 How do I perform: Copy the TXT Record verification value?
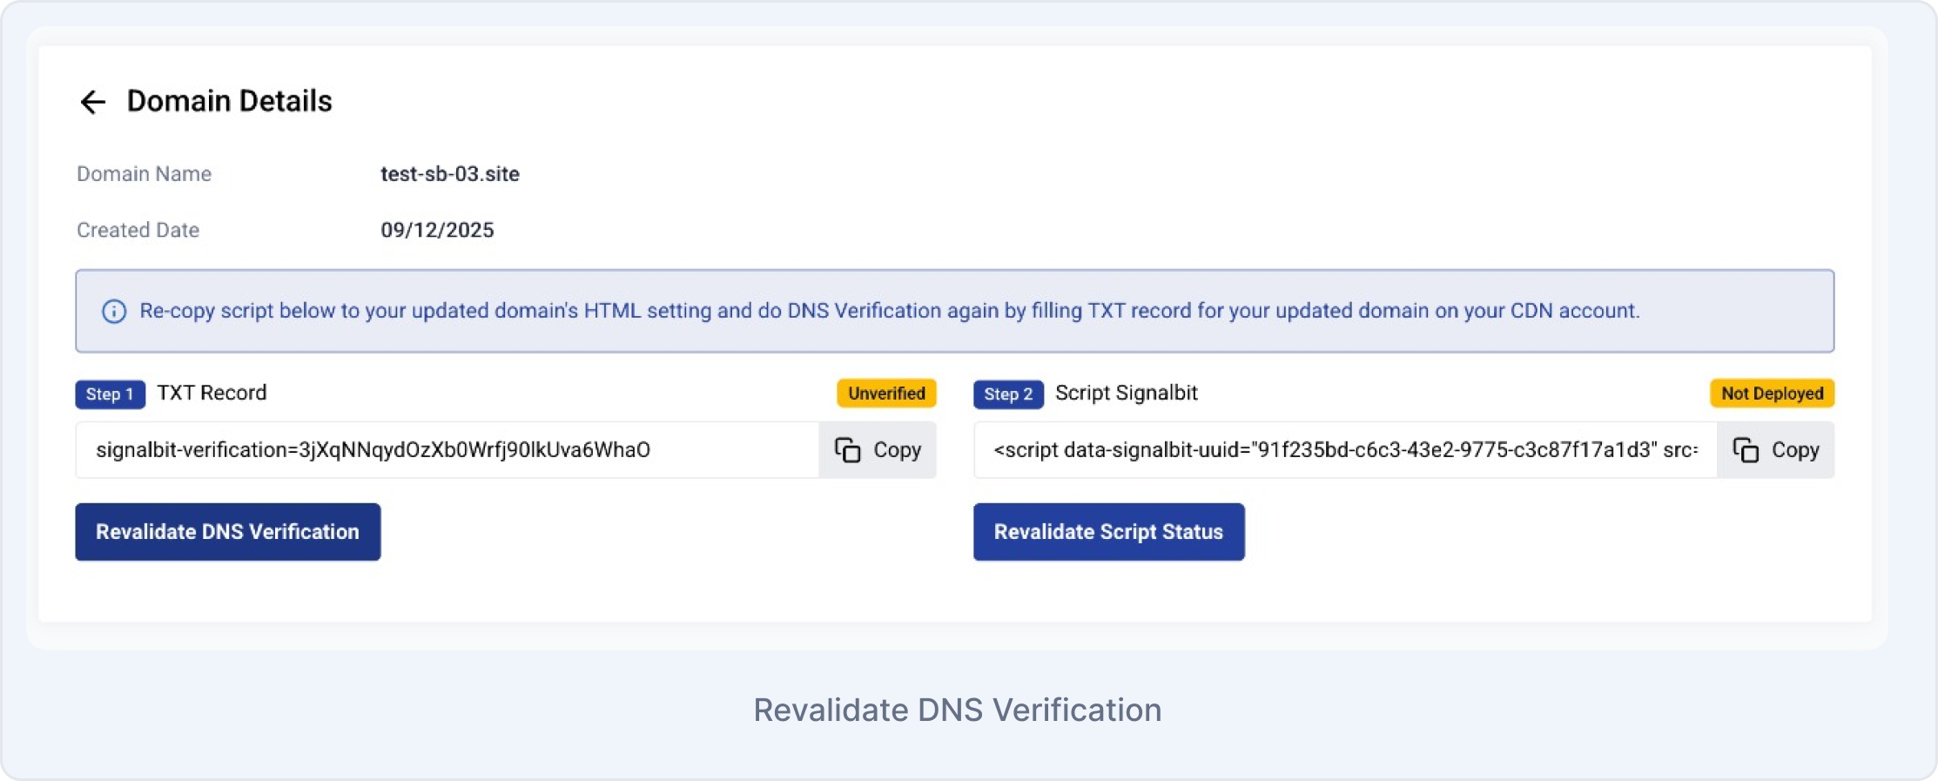(878, 450)
